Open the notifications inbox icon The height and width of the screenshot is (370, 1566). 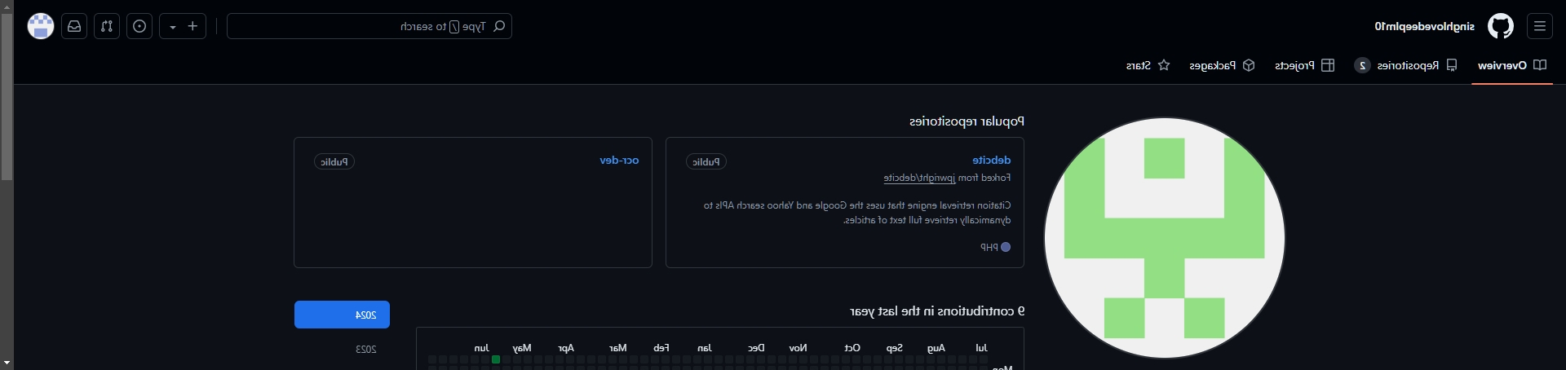click(74, 26)
